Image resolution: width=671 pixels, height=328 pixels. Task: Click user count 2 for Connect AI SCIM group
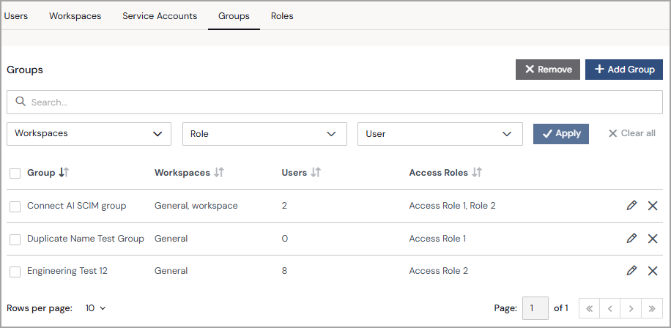(284, 205)
